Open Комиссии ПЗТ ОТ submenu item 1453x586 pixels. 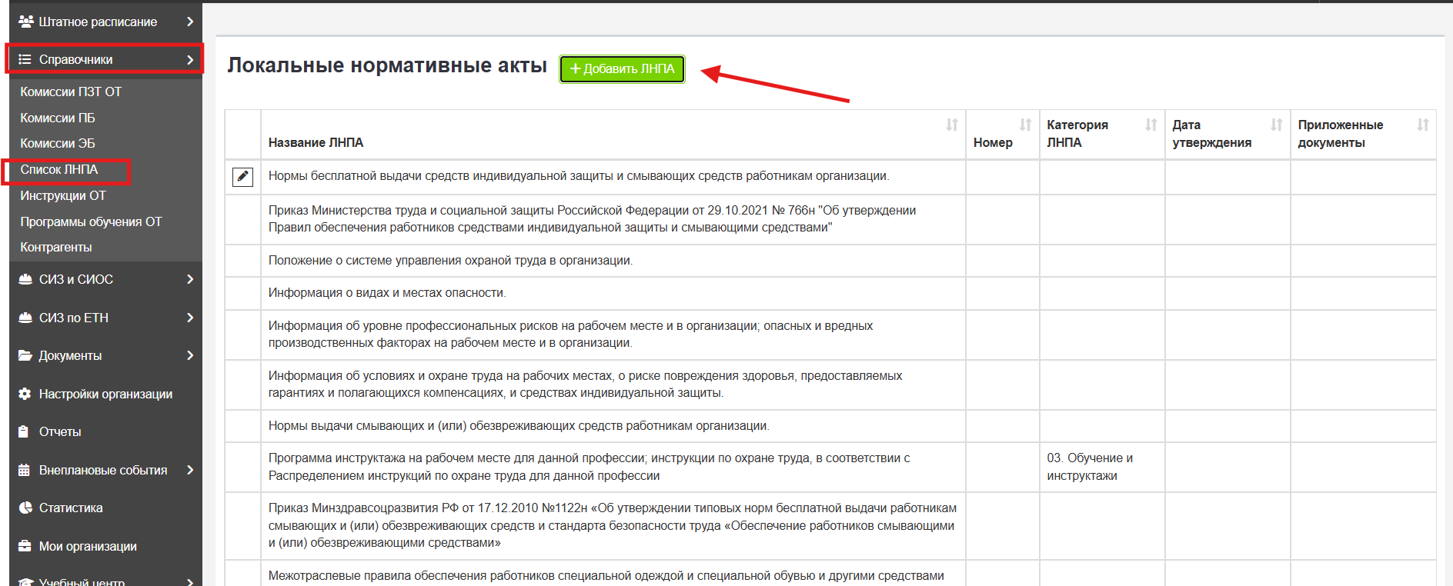point(71,92)
